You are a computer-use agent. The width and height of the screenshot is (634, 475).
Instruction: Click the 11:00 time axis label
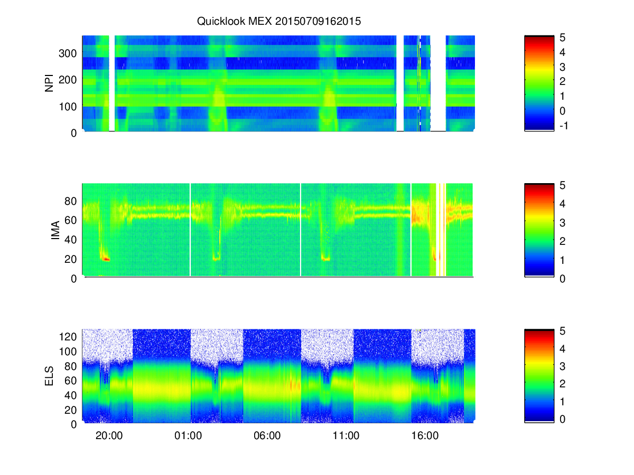pos(346,436)
